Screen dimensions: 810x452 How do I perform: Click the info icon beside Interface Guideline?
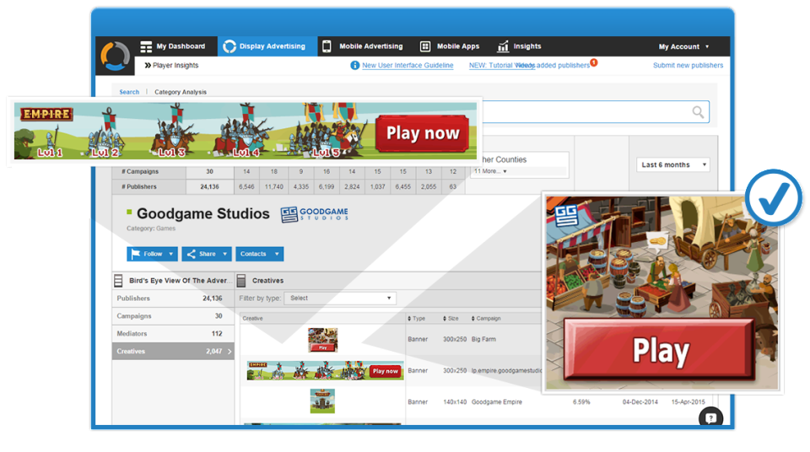[355, 66]
